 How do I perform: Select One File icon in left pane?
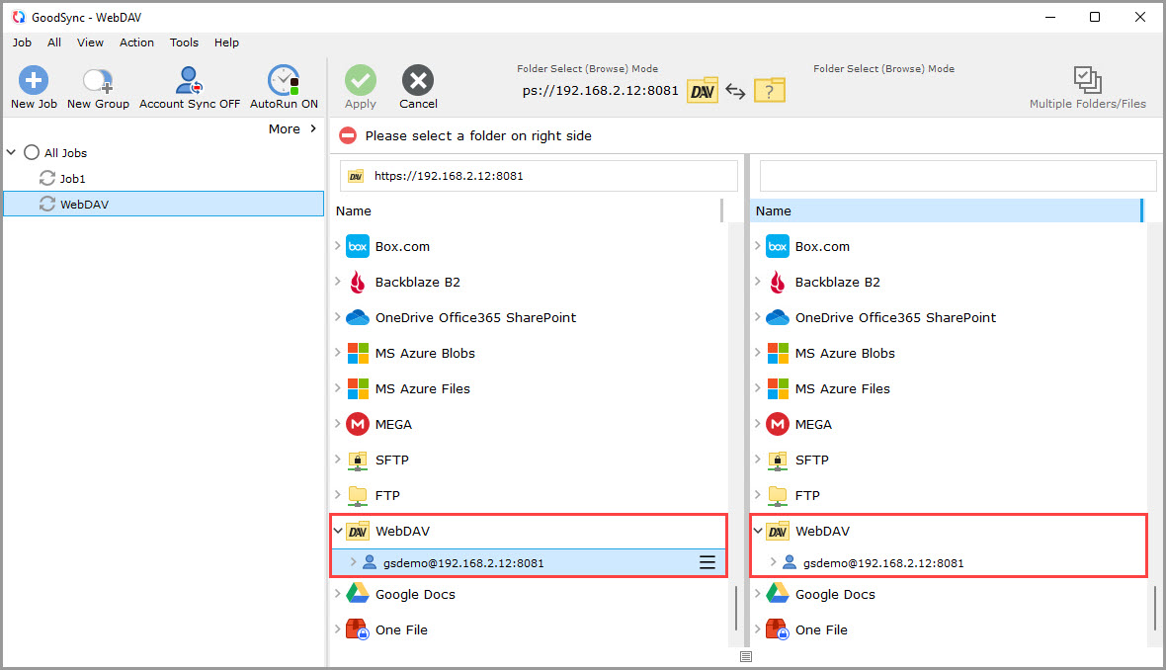click(358, 629)
